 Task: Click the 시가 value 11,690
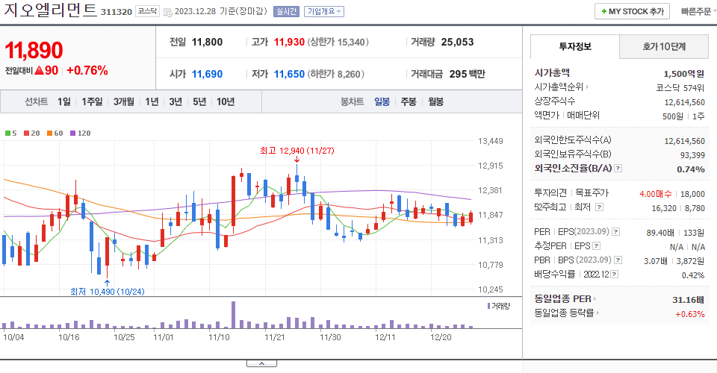207,74
